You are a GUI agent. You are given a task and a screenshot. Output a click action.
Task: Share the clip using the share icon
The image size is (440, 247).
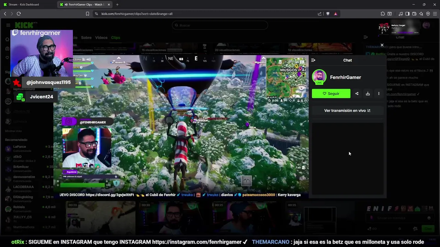coord(357,94)
